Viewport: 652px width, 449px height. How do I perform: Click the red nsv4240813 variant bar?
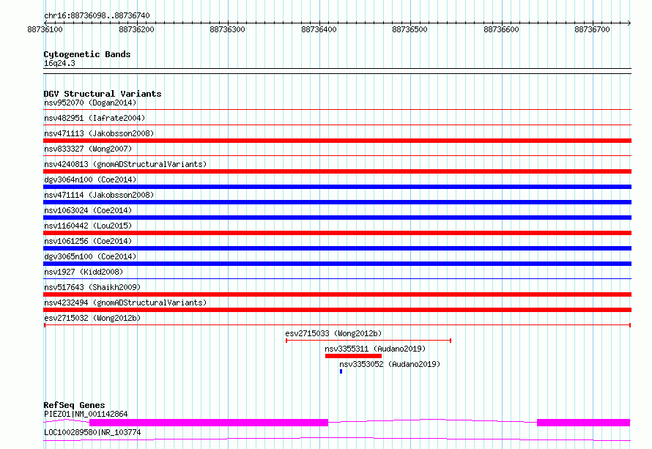point(337,171)
